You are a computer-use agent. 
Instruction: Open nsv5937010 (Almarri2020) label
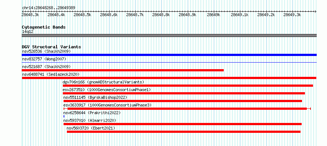tap(90, 120)
